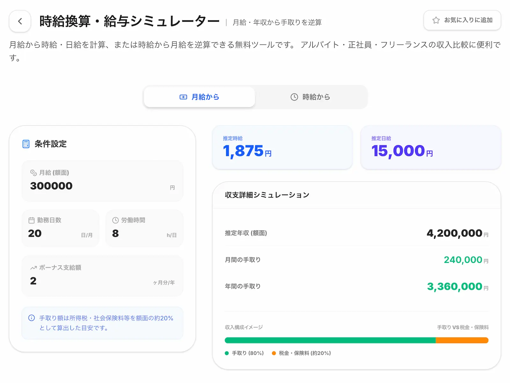
Task: Switch to the 月給から tab
Action: click(199, 97)
